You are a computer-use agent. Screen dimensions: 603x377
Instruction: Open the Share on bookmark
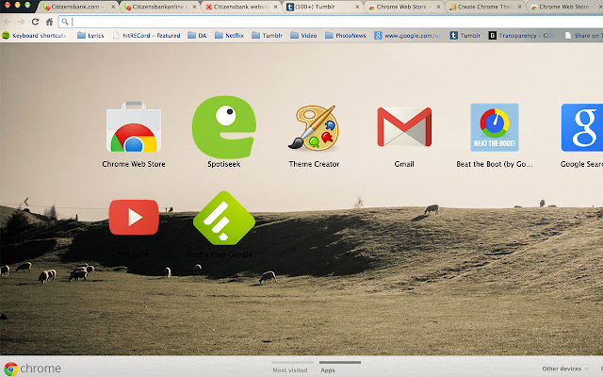point(583,36)
